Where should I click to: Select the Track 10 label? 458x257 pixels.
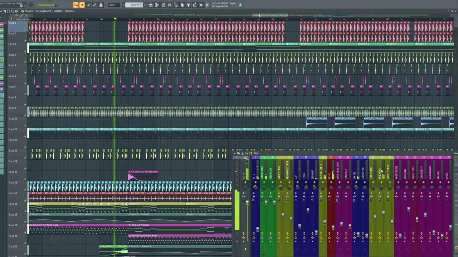point(13,119)
